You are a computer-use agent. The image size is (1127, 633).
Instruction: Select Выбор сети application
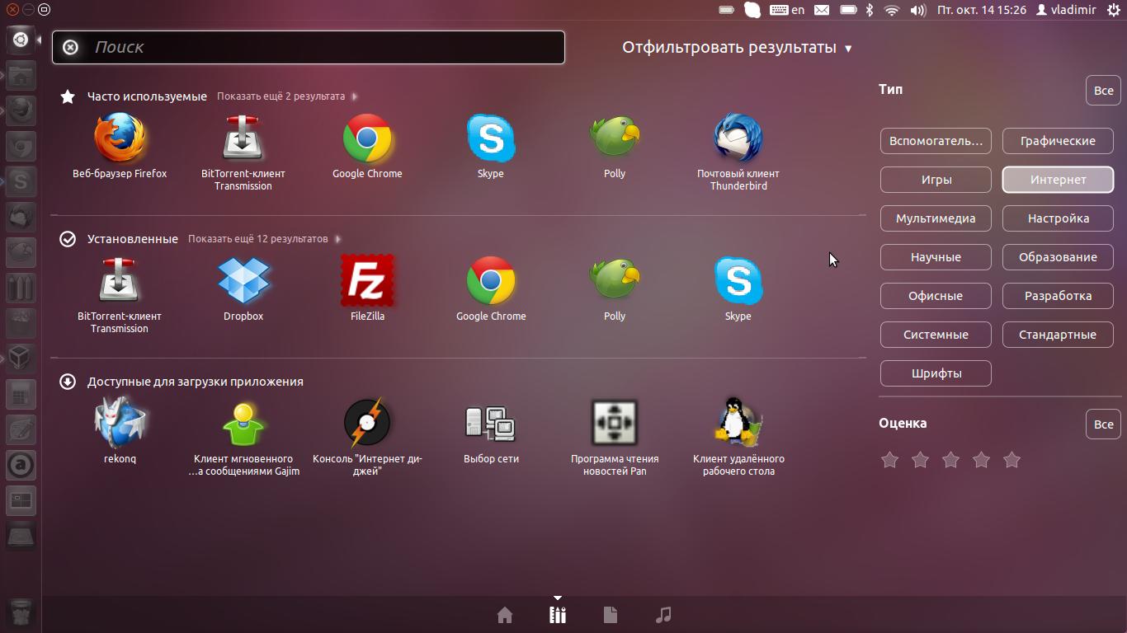click(x=491, y=432)
